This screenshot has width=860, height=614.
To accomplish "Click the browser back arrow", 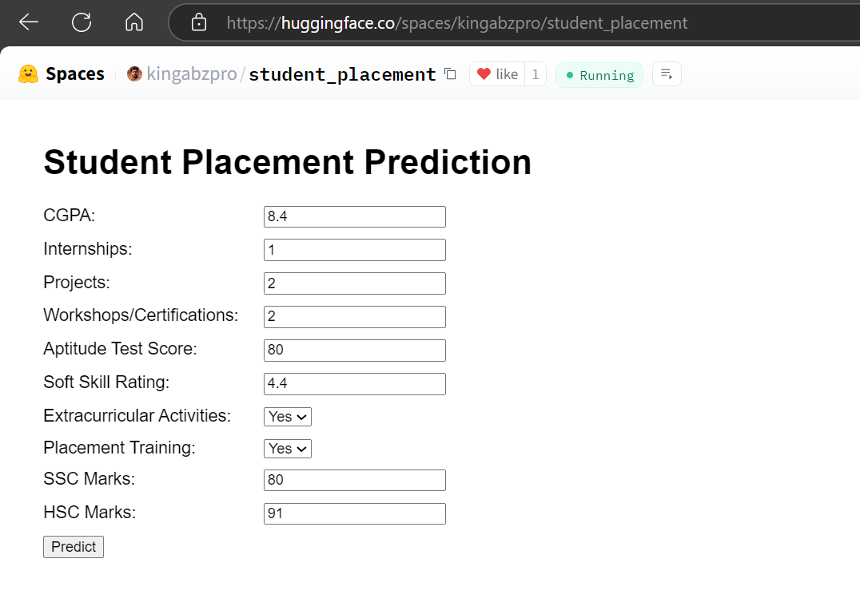I will pyautogui.click(x=29, y=22).
